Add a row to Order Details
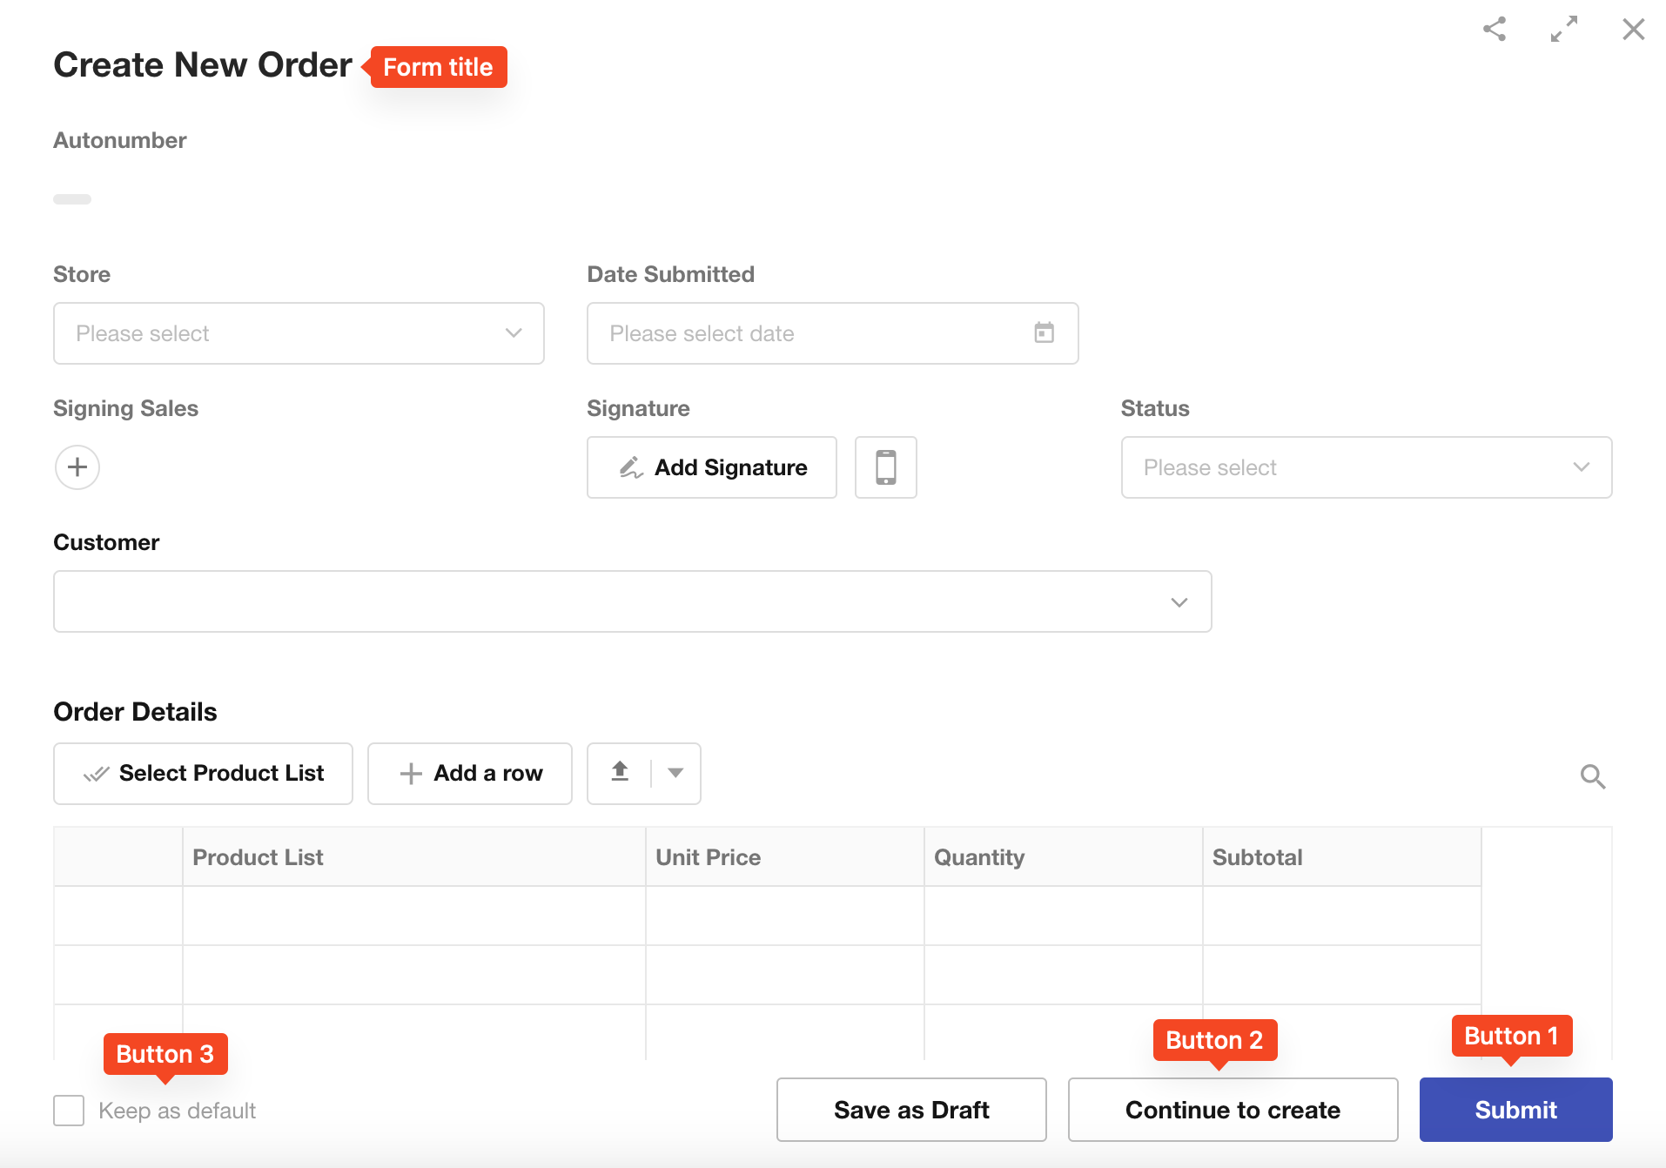Viewport: 1666px width, 1168px height. tap(469, 773)
